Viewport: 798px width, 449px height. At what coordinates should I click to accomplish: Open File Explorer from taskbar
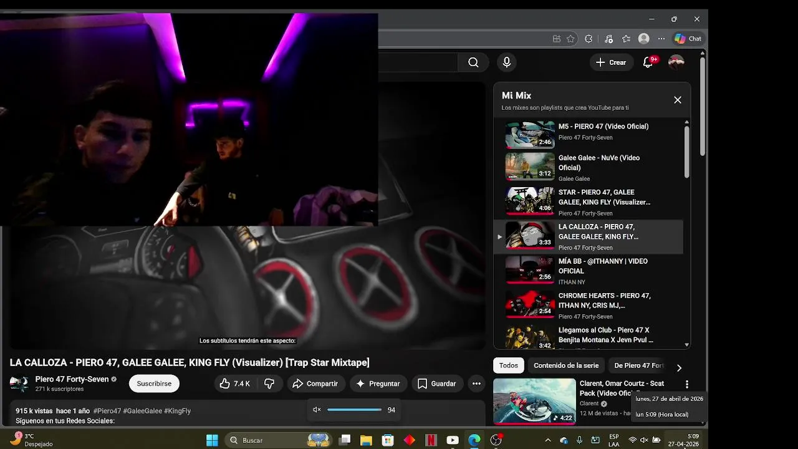[x=366, y=440]
